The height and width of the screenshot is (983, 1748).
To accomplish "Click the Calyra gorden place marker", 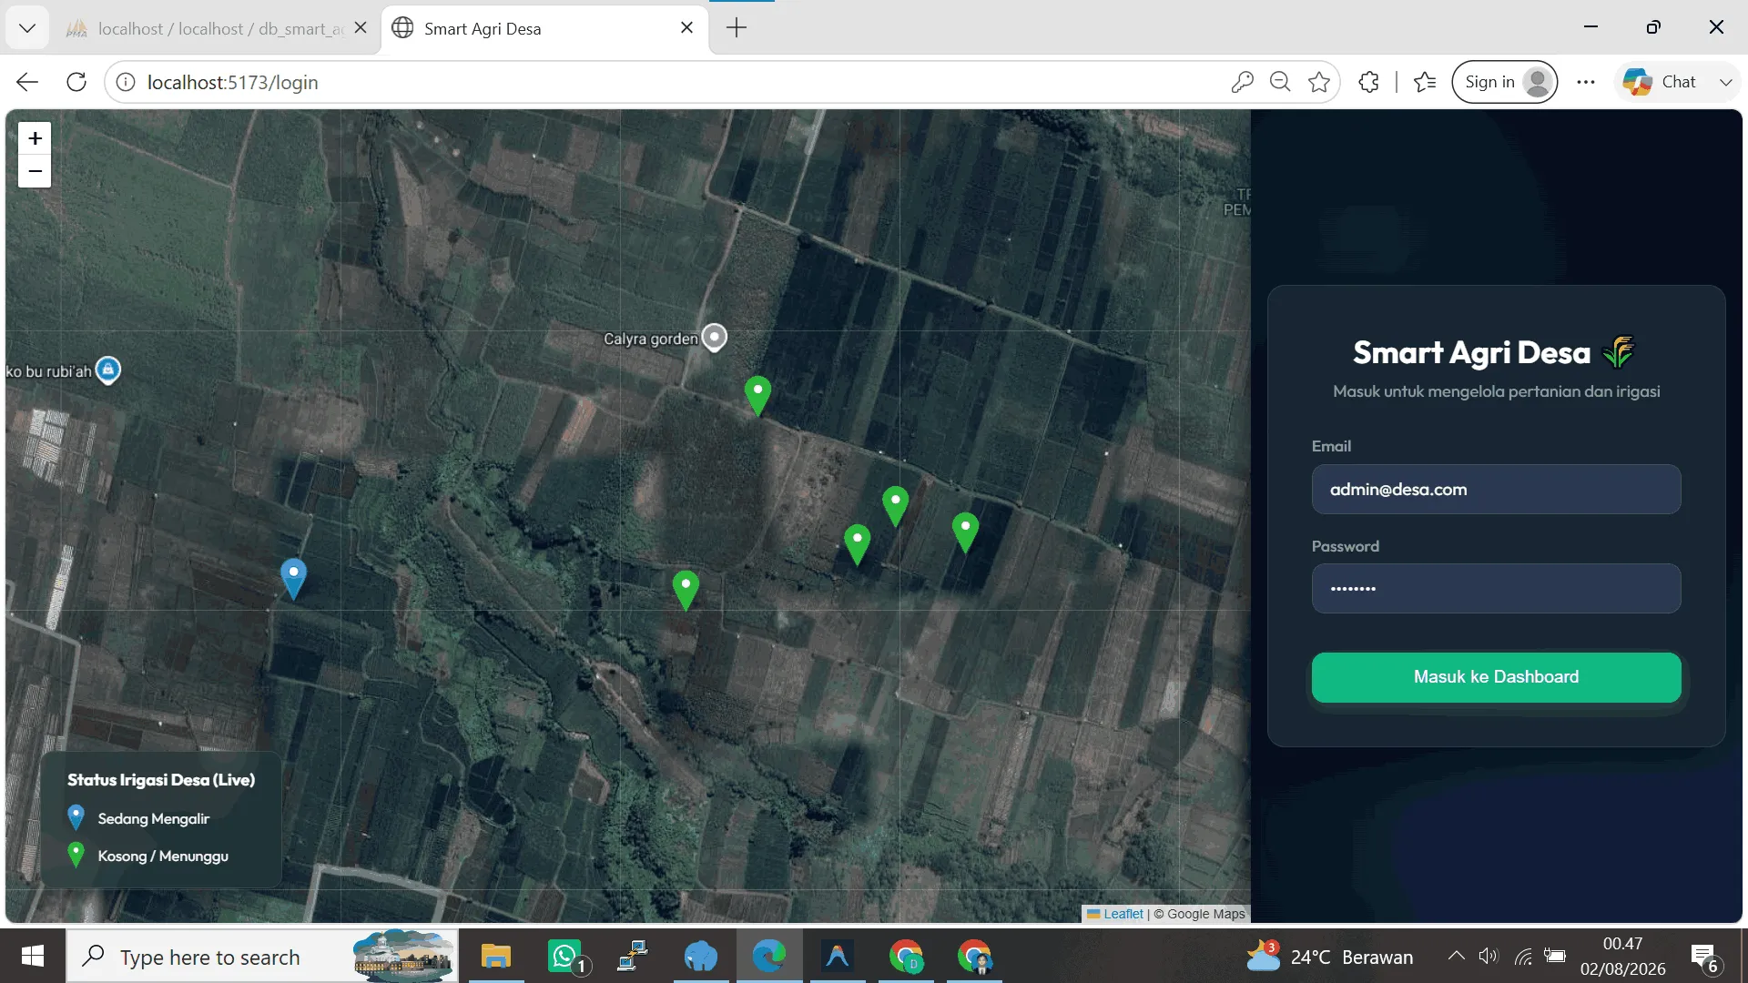I will 716,338.
